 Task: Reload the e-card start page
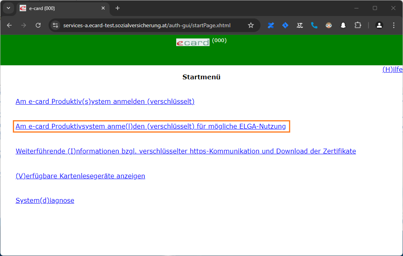click(38, 25)
